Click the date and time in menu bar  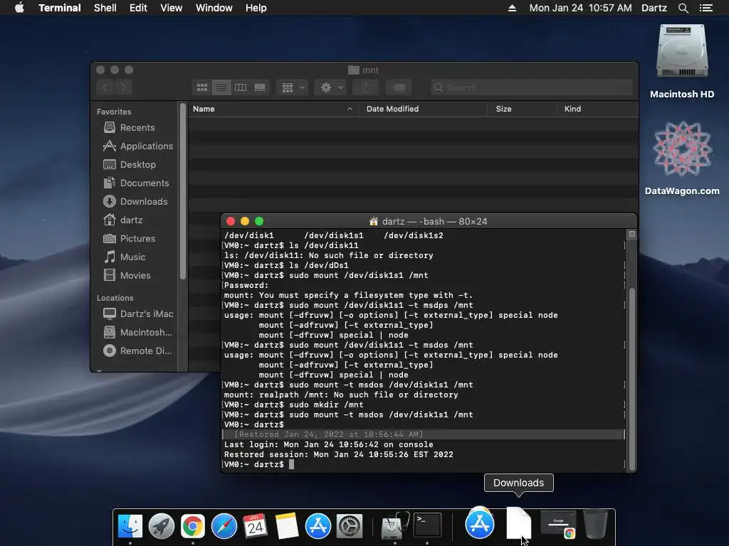[580, 8]
